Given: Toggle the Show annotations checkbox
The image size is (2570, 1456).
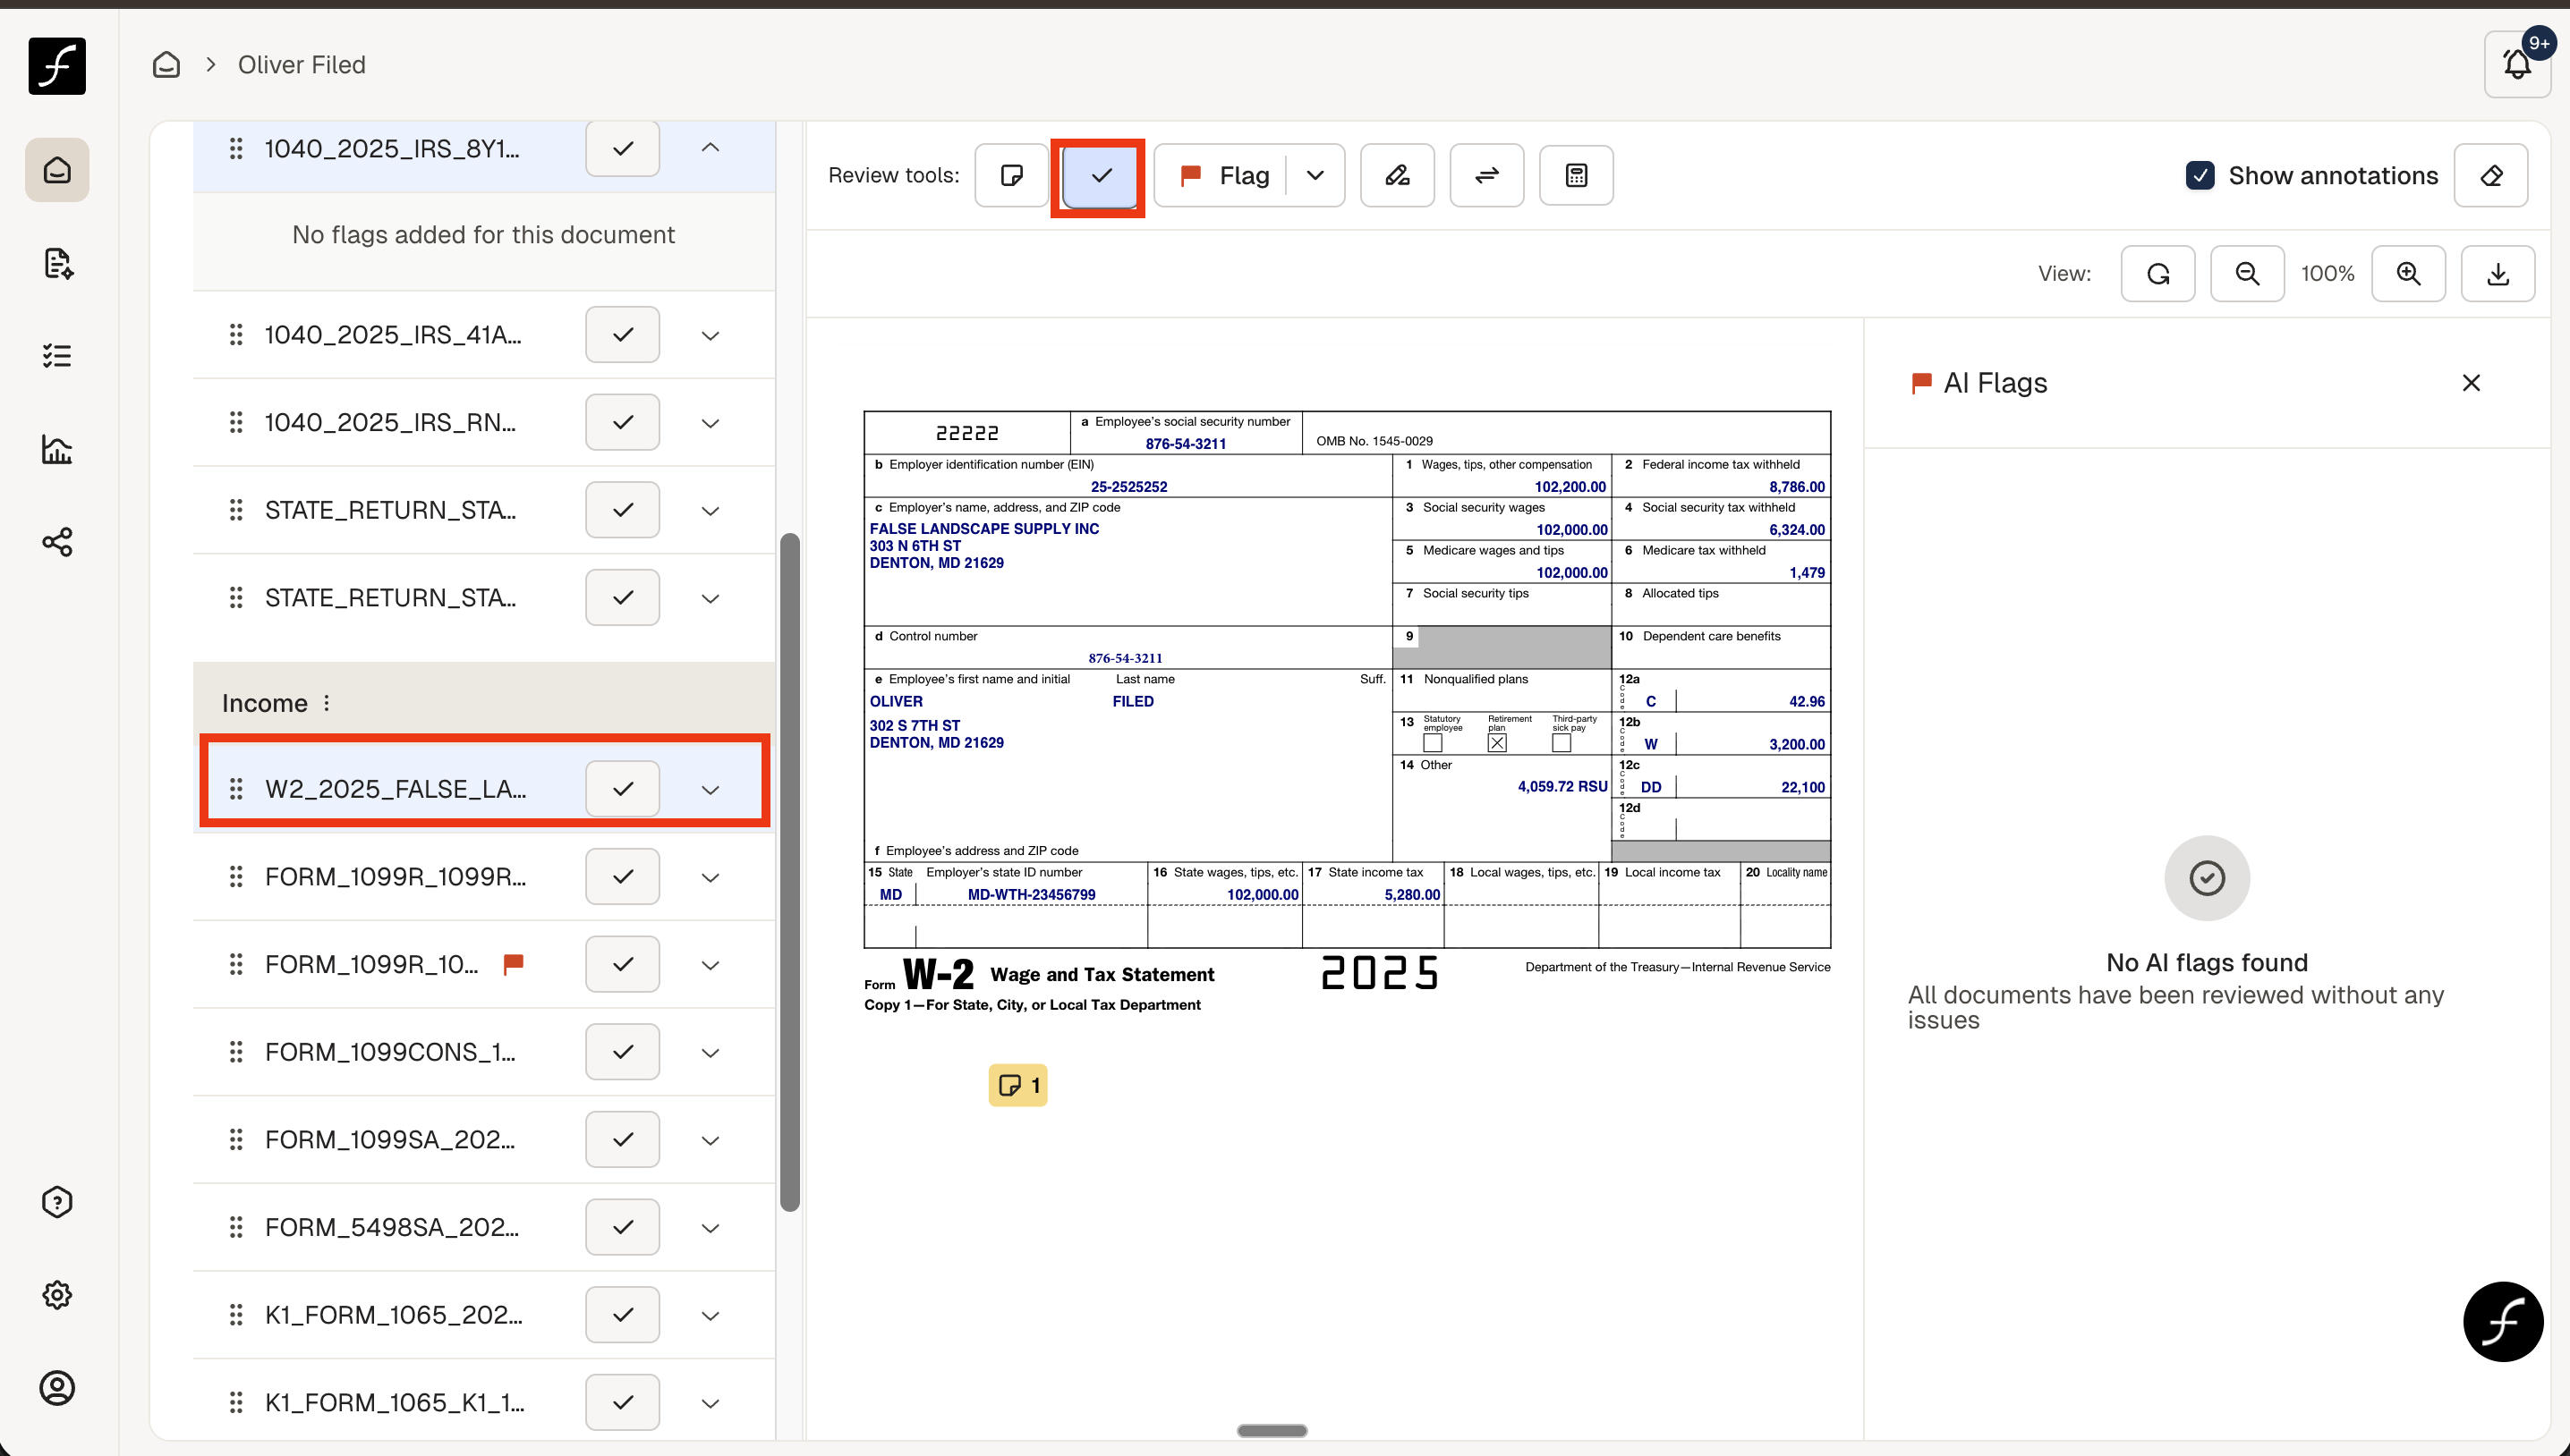Looking at the screenshot, I should [2200, 175].
